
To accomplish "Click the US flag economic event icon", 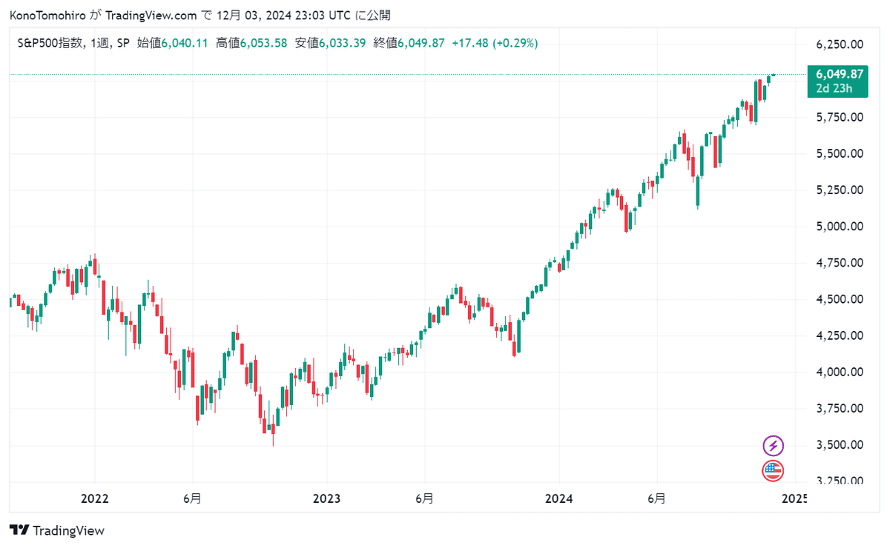I will pos(774,470).
